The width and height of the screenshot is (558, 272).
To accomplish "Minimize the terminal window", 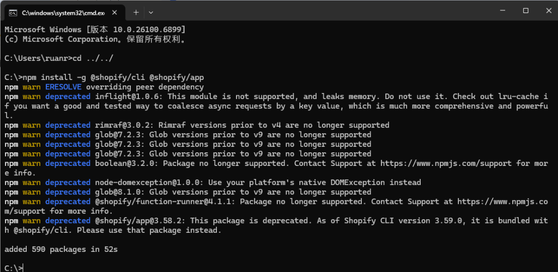I will 501,11.
